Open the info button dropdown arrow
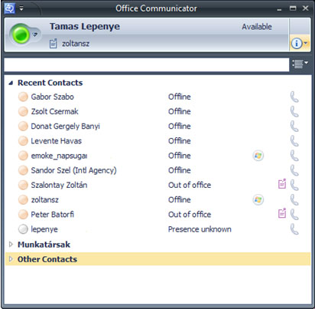The width and height of the screenshot is (315, 309). click(x=306, y=43)
